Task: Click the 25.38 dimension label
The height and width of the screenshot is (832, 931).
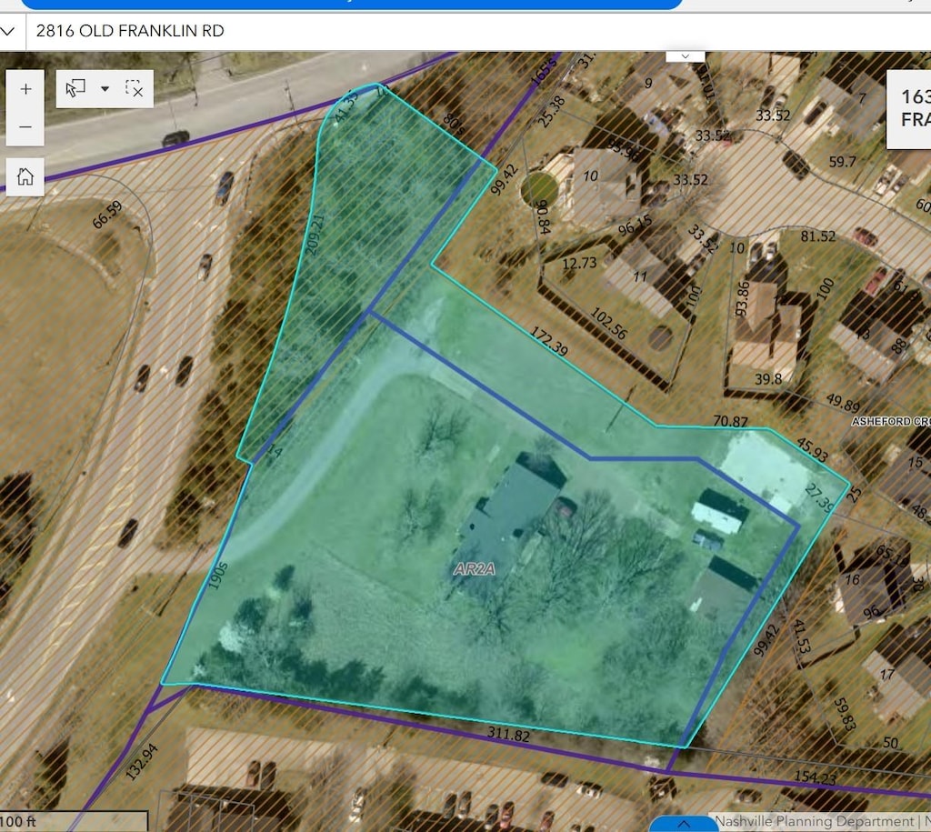Action: coord(551,112)
